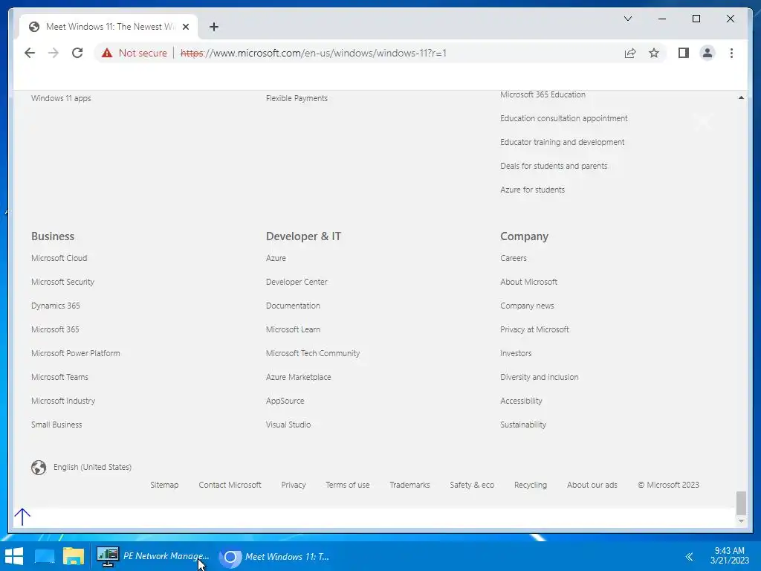Open the browser profile menu
761x571 pixels.
pyautogui.click(x=707, y=53)
